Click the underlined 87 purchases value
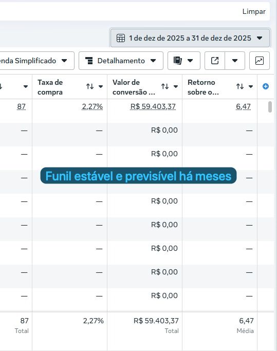The image size is (277, 351). click(x=21, y=106)
